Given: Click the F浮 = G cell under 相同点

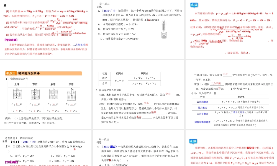Looking at the screenshot, I should coord(119,81).
